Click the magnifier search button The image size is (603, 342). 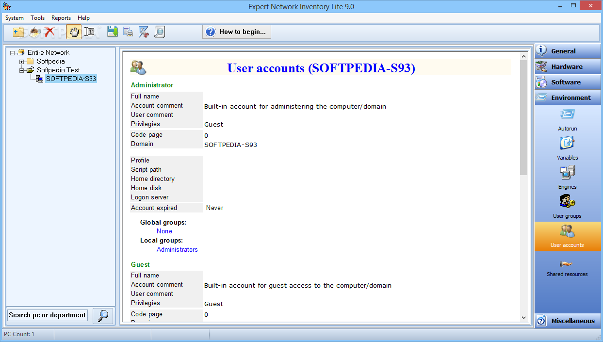[103, 315]
